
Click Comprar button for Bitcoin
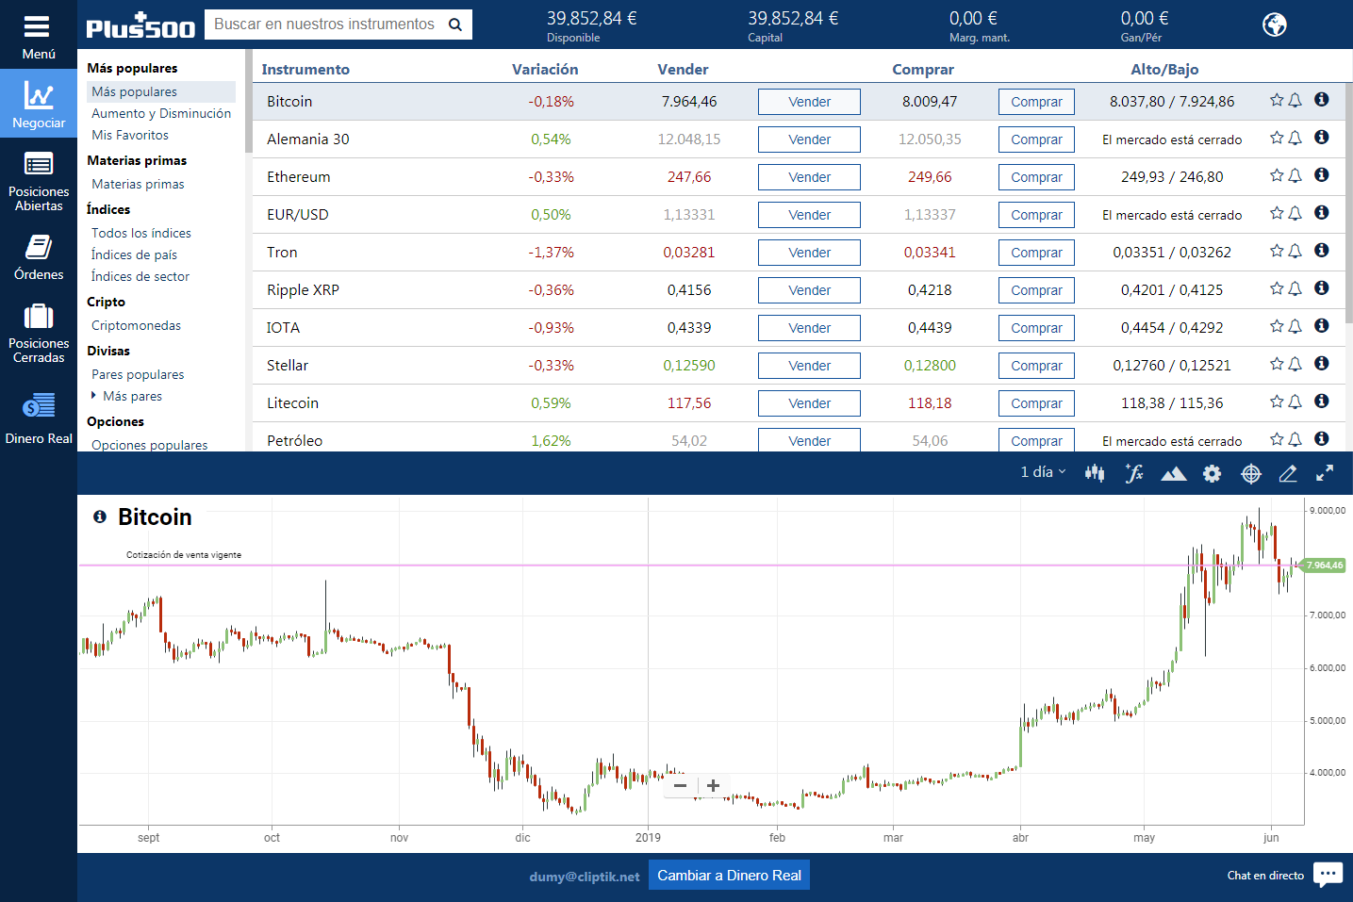[1036, 102]
